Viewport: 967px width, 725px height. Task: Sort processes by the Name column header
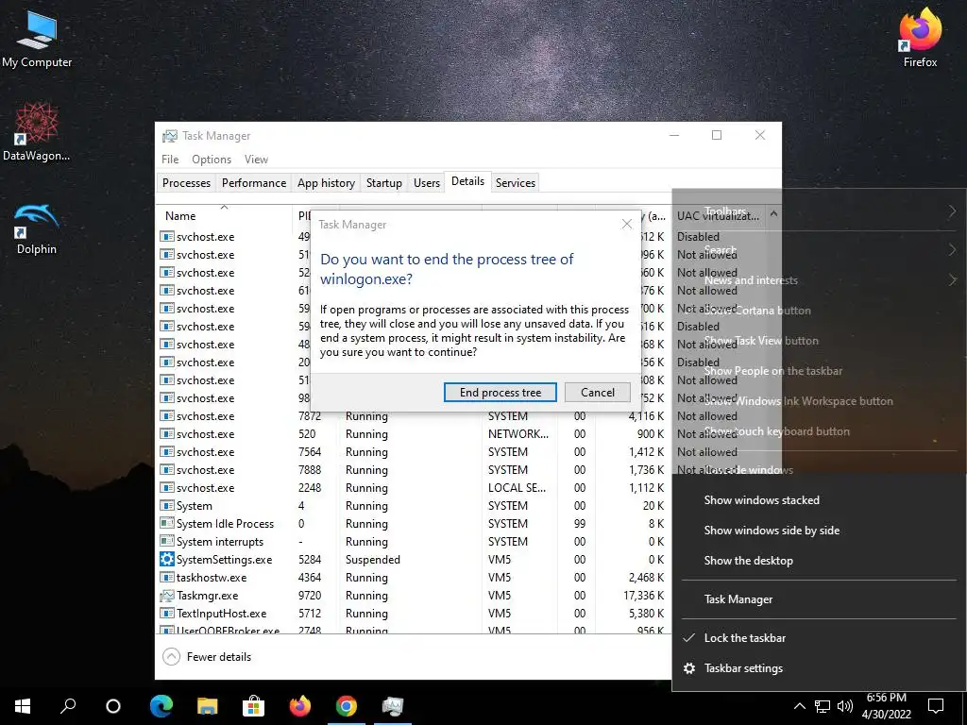pyautogui.click(x=180, y=216)
